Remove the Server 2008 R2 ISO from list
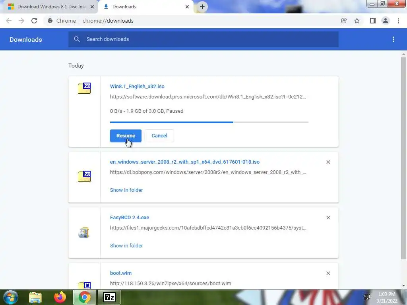Viewport: 407px width, 305px height. click(328, 162)
